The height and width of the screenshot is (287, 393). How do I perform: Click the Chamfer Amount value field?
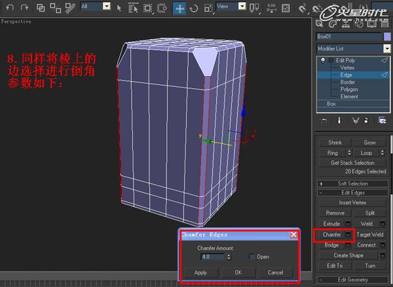point(213,257)
